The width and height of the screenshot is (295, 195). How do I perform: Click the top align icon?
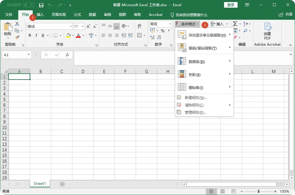[103, 26]
